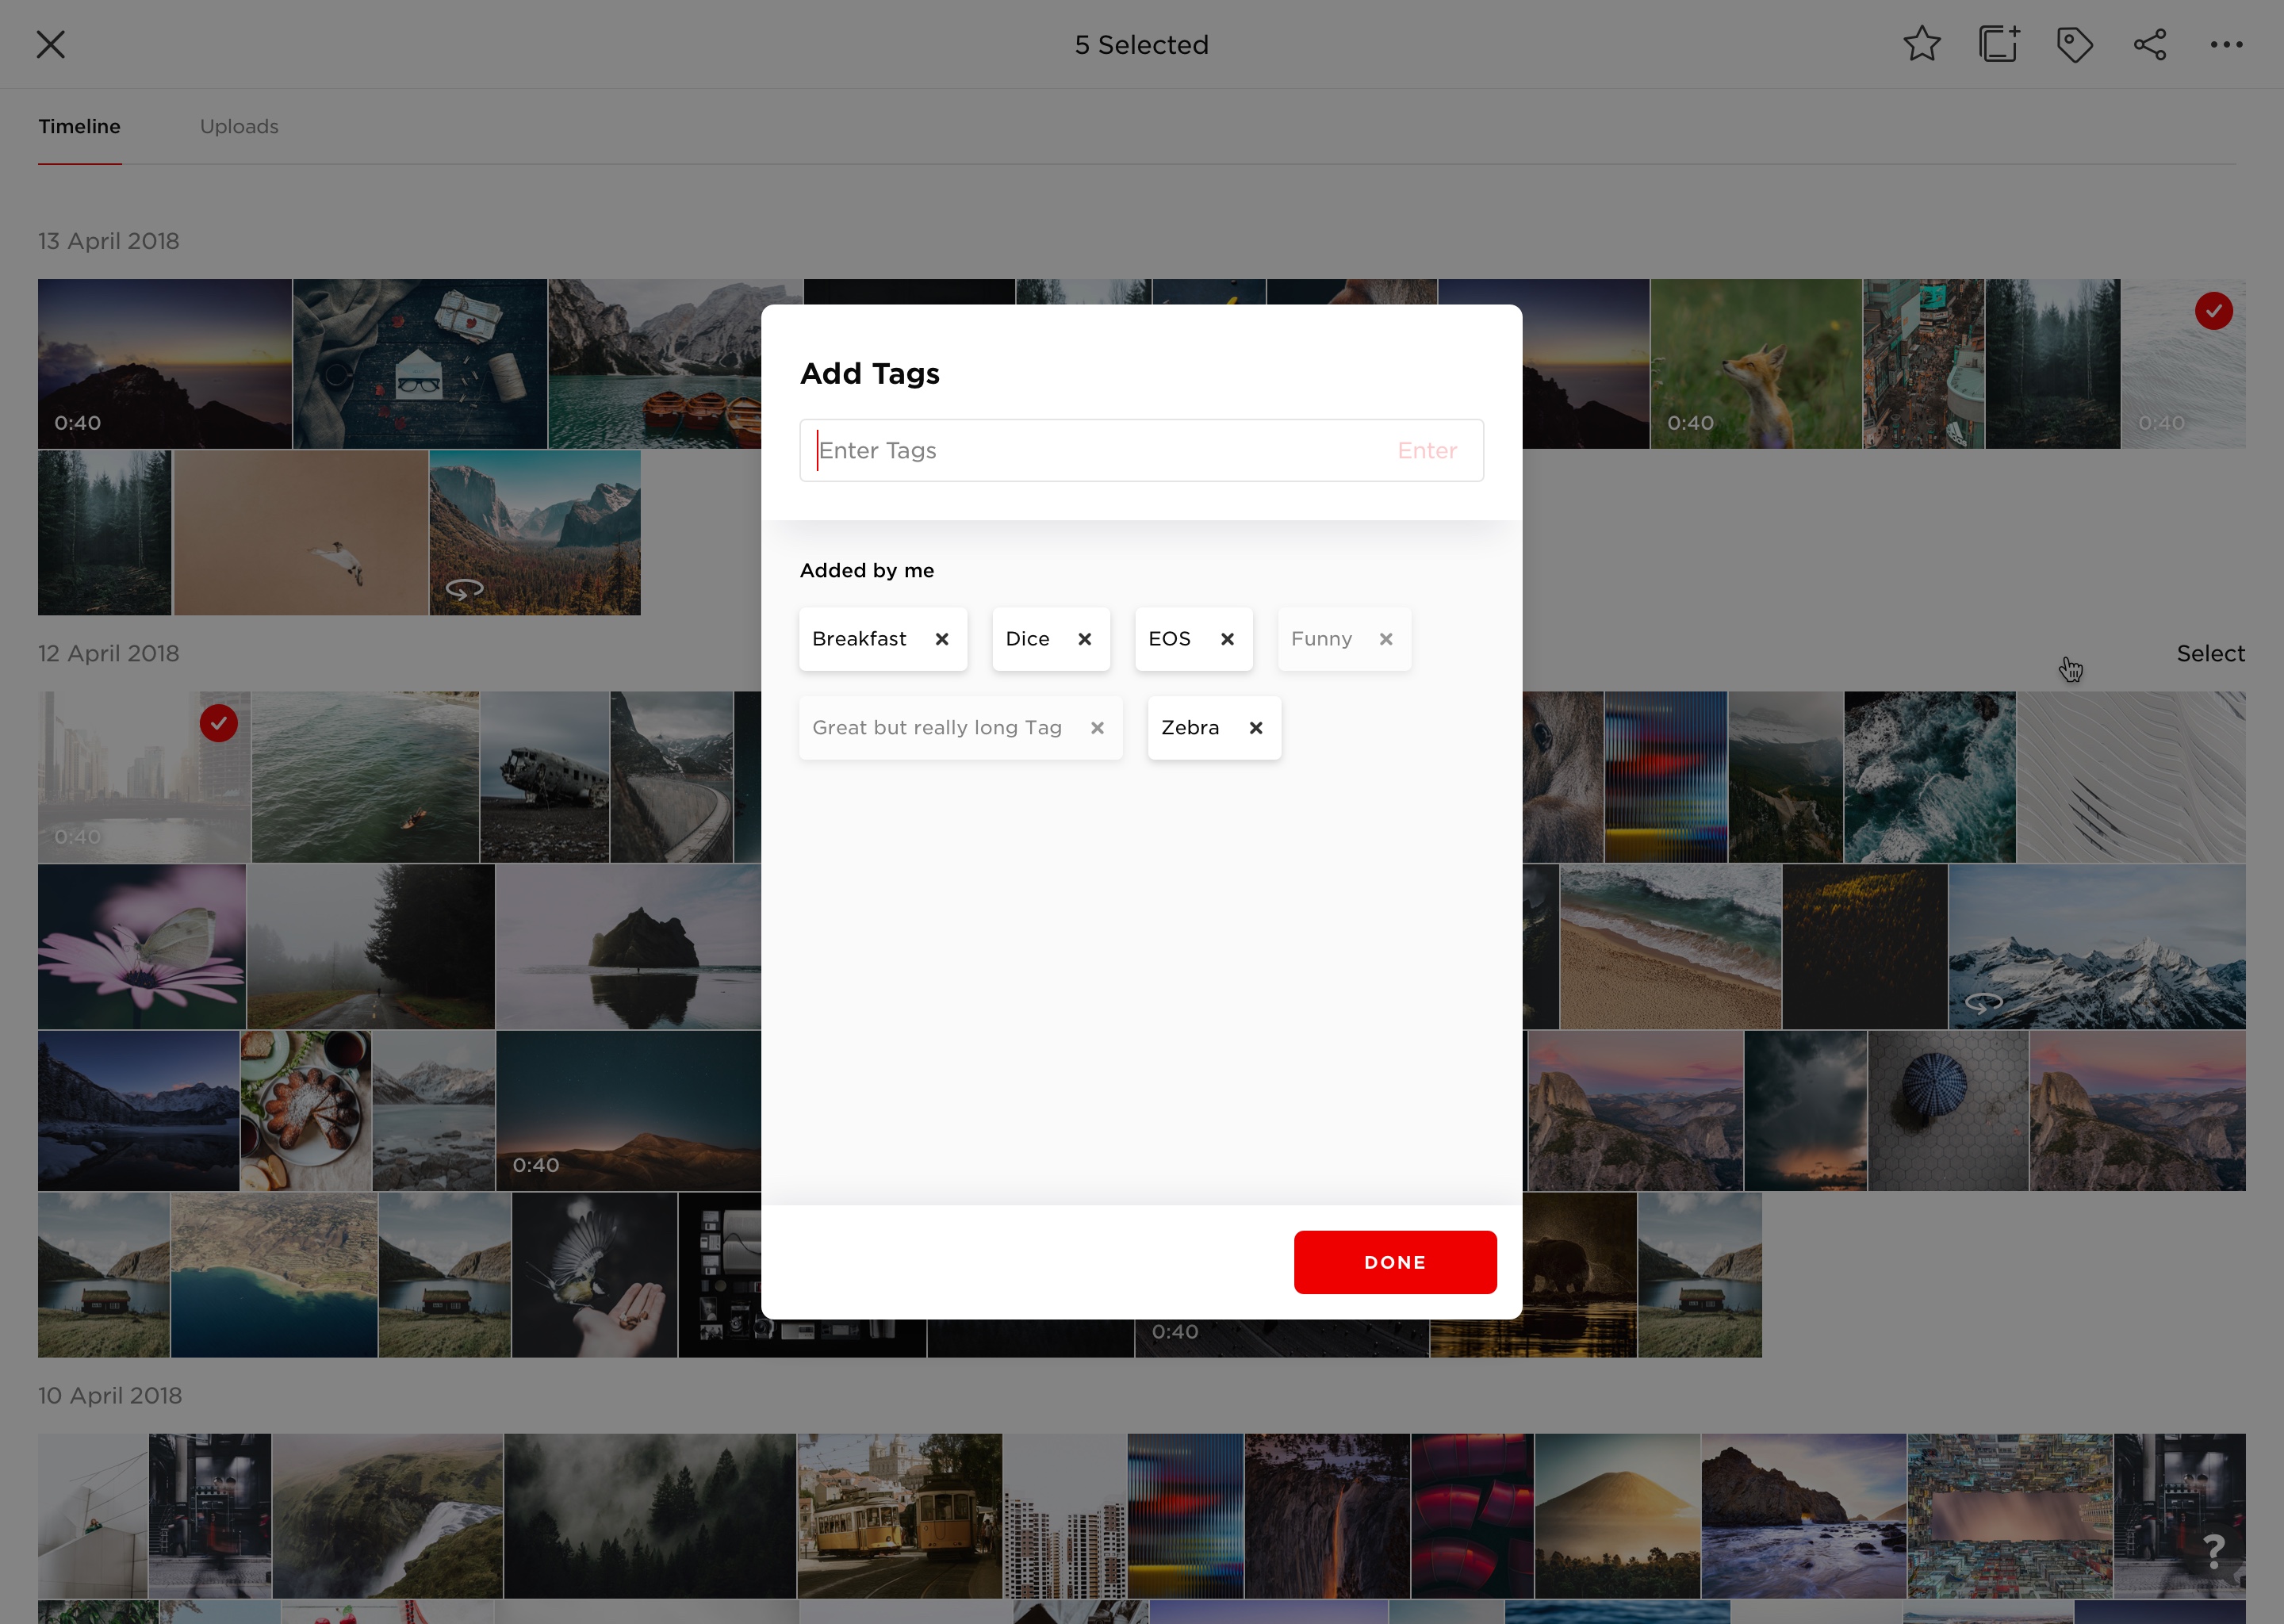Image resolution: width=2284 pixels, height=1624 pixels.
Task: Open the golden volcano sunset photo
Action: (1616, 1515)
